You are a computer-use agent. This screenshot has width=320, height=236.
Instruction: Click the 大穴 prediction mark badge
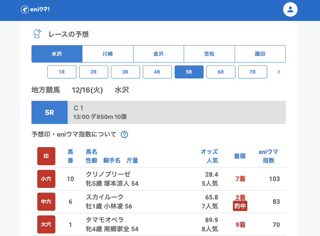46,224
